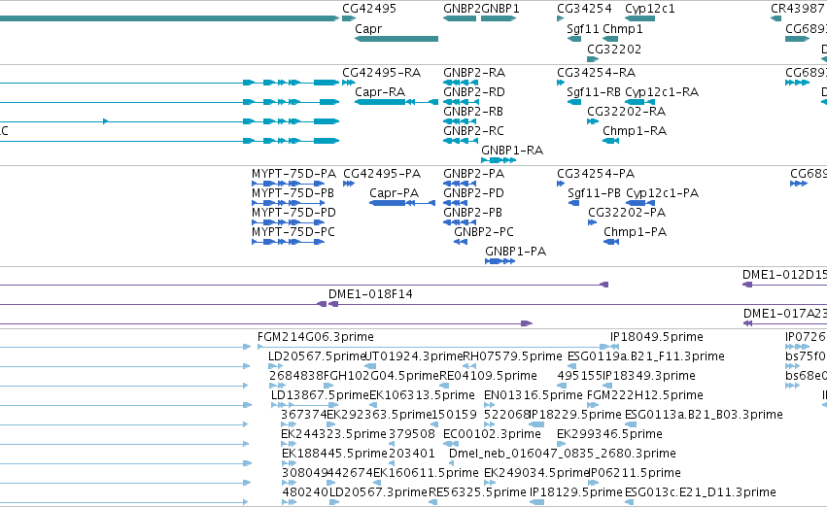Click the EK299346.5prime EST label

click(609, 435)
